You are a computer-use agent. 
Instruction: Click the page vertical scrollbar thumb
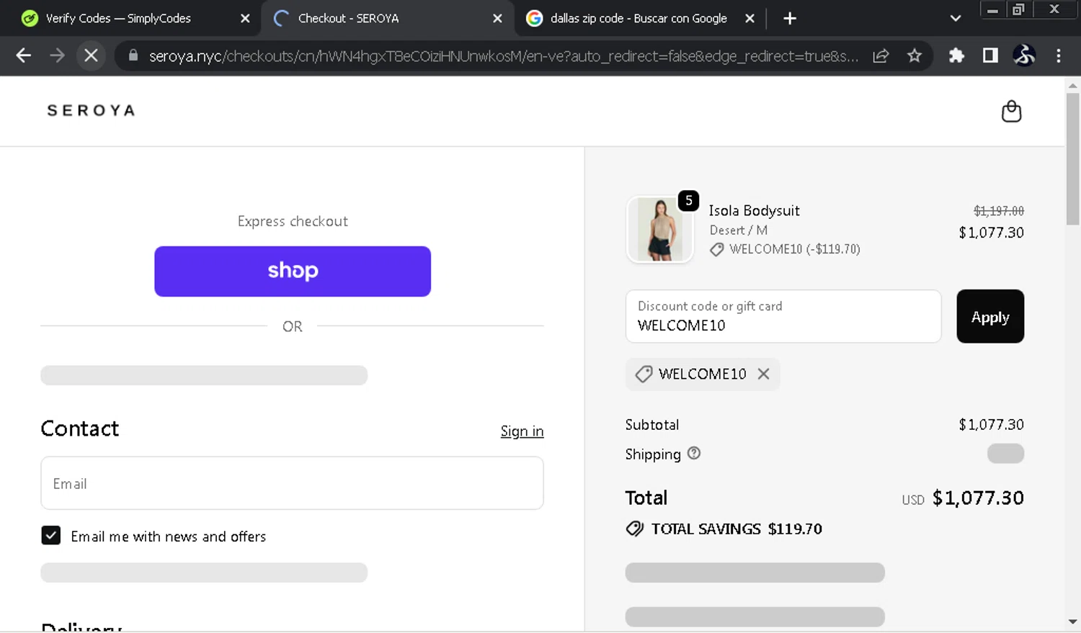pos(1072,158)
